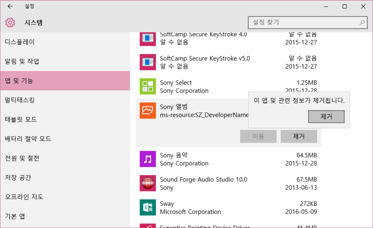This screenshot has height=228, width=373.
Task: Click the Sound Forge Audio Studio icon
Action: pos(148,183)
